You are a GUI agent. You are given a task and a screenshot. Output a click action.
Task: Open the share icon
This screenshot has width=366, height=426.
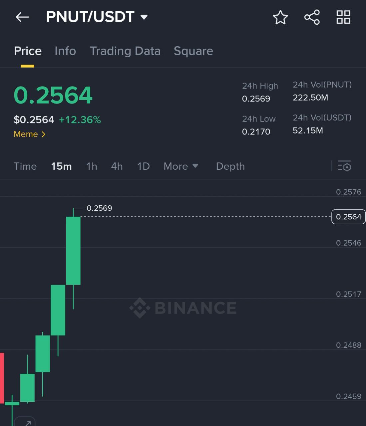coord(312,17)
